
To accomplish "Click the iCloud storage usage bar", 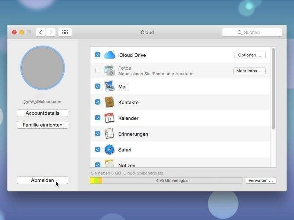I will [166, 180].
